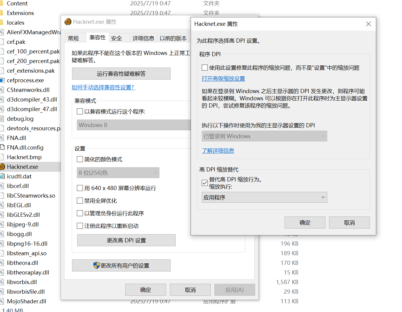Click the cefprocess.exe file icon
Screen dimensions: 402x312
click(x=2, y=80)
